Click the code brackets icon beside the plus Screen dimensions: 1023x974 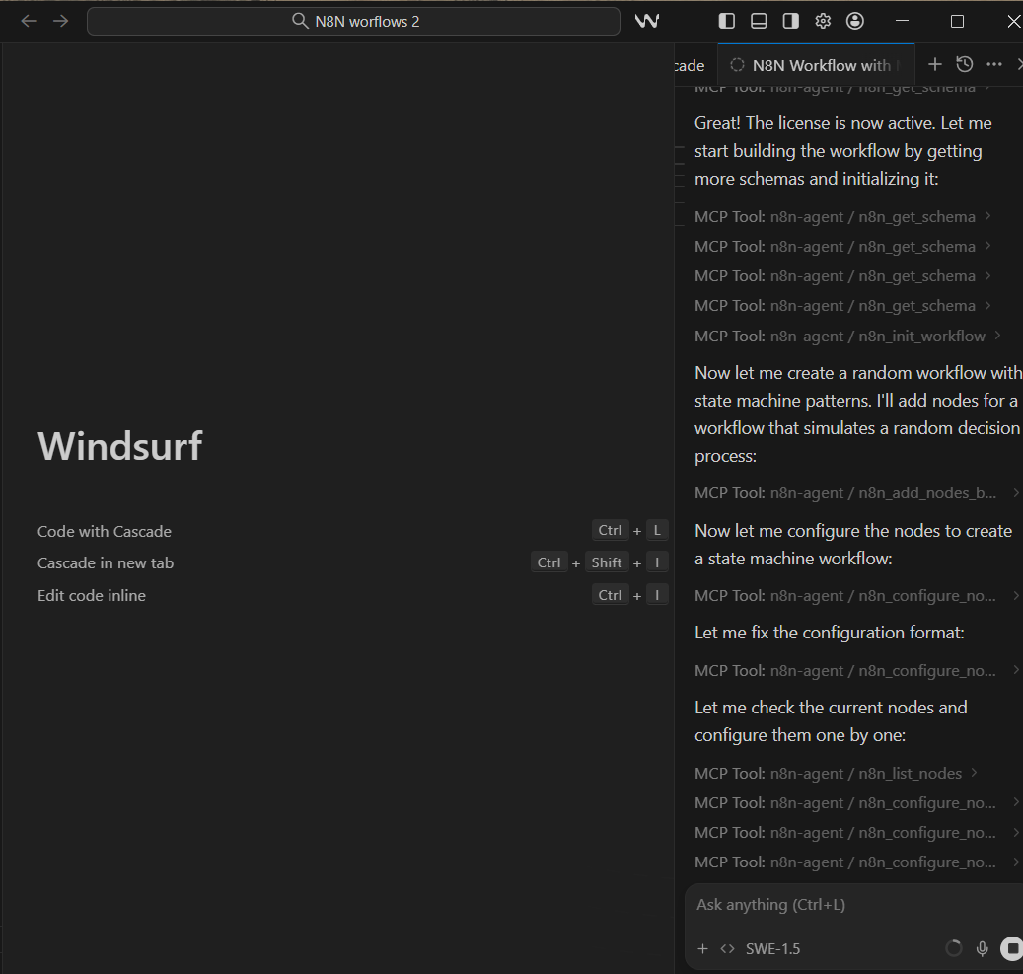(726, 948)
